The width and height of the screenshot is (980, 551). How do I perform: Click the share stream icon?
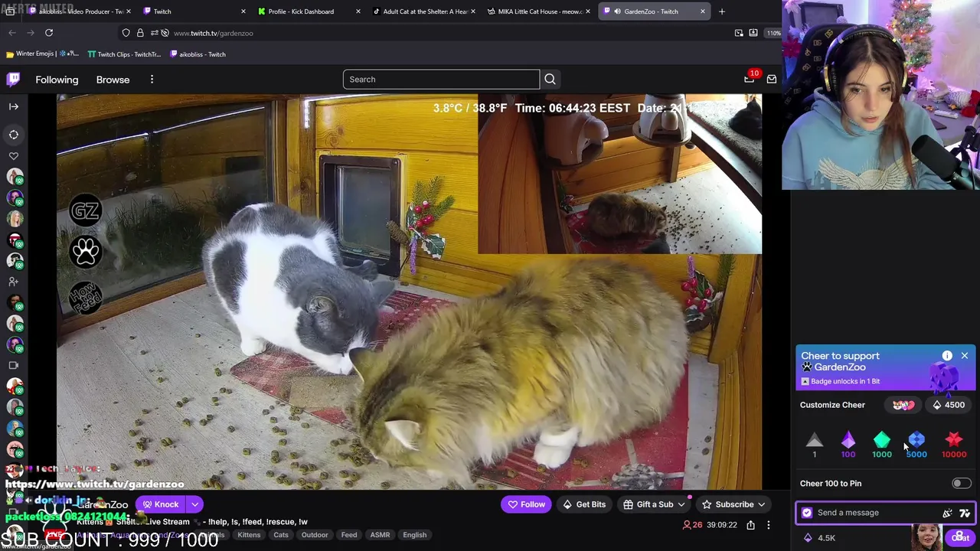750,525
